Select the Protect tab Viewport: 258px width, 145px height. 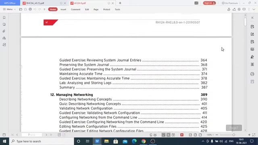(x=106, y=9)
